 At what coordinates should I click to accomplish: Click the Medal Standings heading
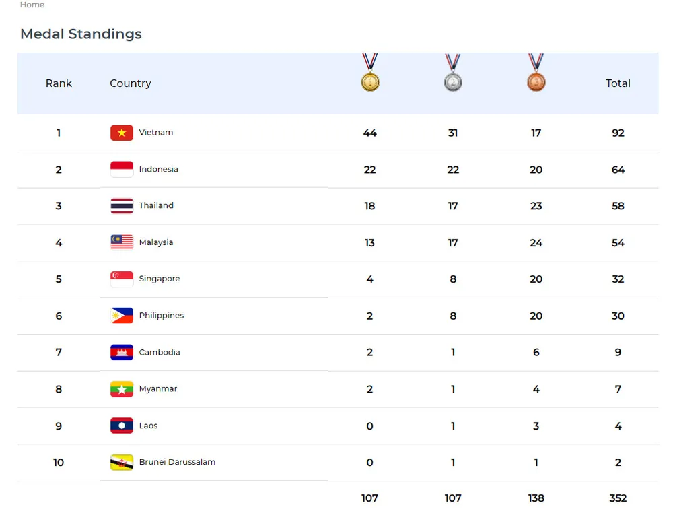click(x=81, y=34)
